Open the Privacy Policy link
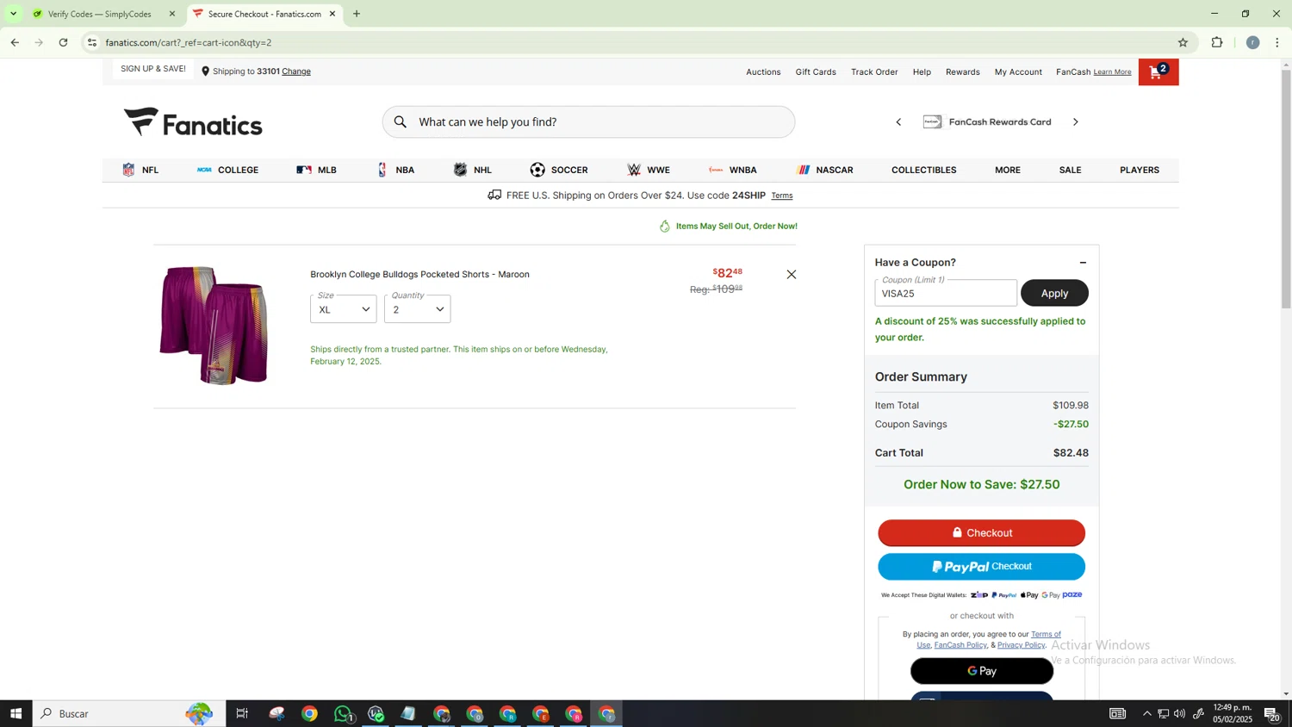The width and height of the screenshot is (1292, 727). [x=1021, y=645]
